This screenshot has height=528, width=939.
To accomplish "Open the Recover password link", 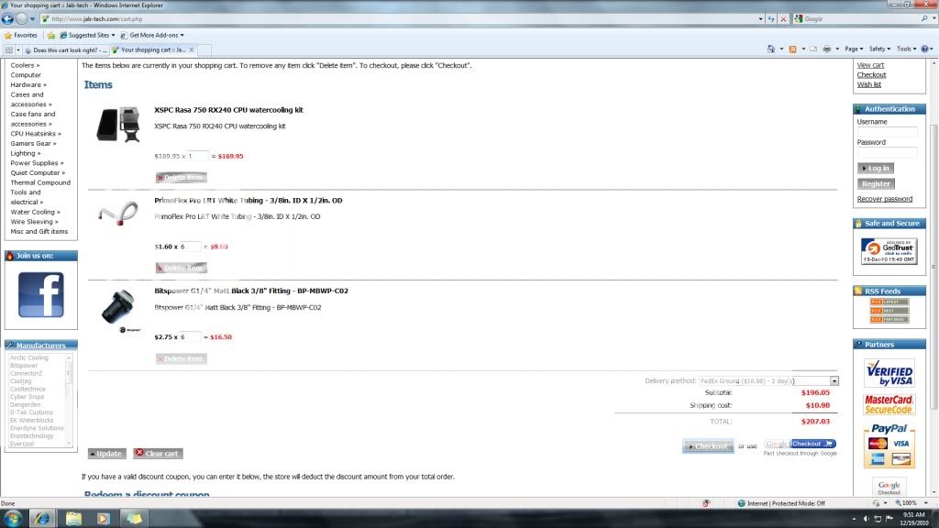I will [885, 199].
